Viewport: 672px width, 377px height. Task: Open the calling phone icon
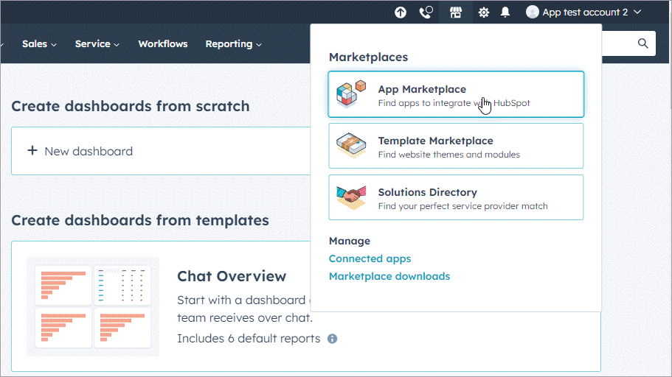426,13
